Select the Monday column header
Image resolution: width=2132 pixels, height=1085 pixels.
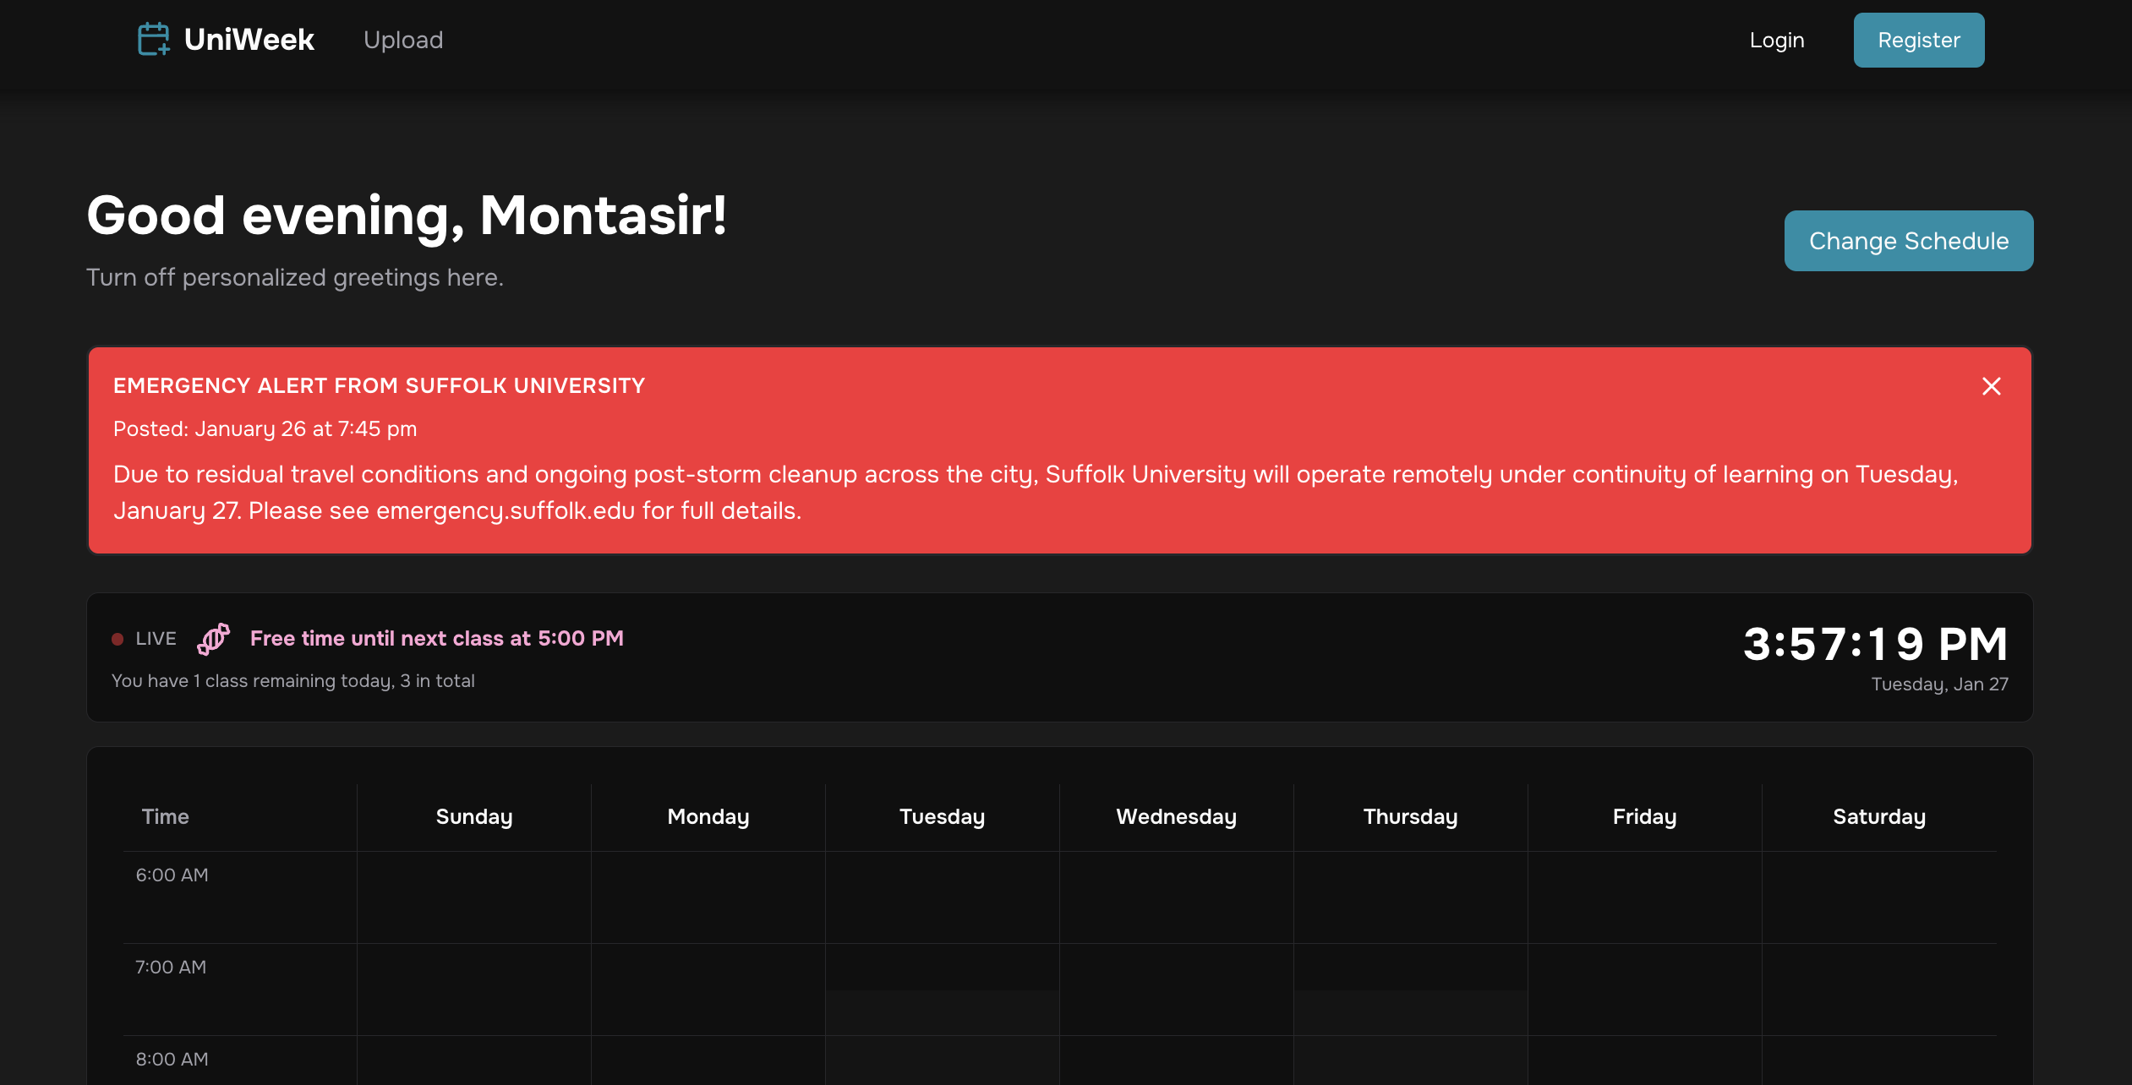click(x=708, y=816)
